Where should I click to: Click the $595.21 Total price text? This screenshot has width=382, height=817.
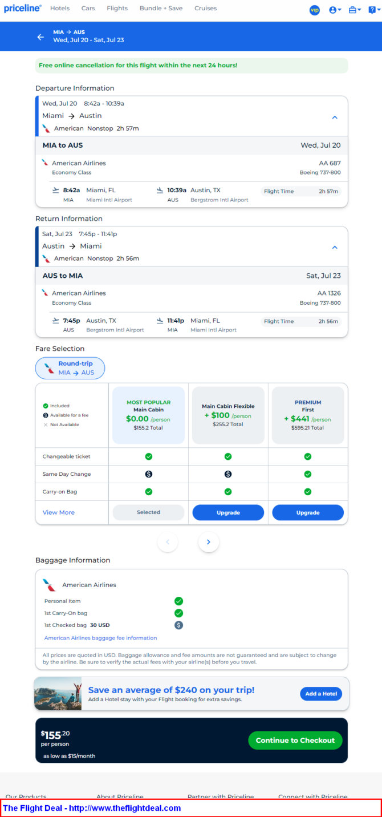click(x=308, y=427)
